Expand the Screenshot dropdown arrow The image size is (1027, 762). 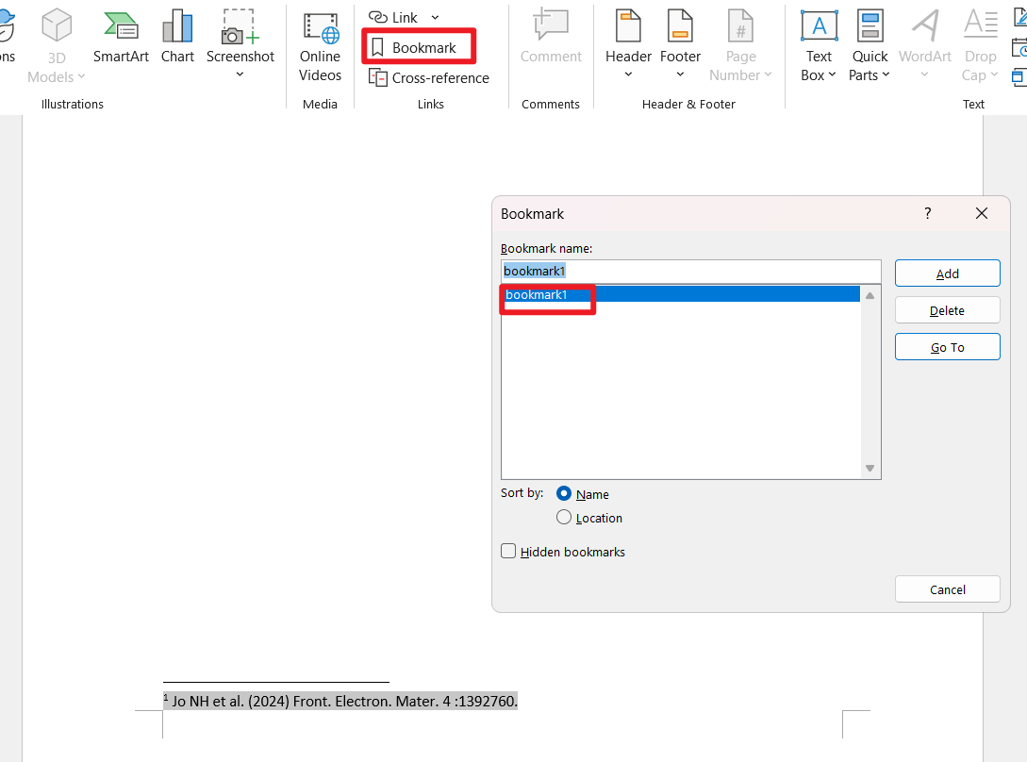coord(240,75)
